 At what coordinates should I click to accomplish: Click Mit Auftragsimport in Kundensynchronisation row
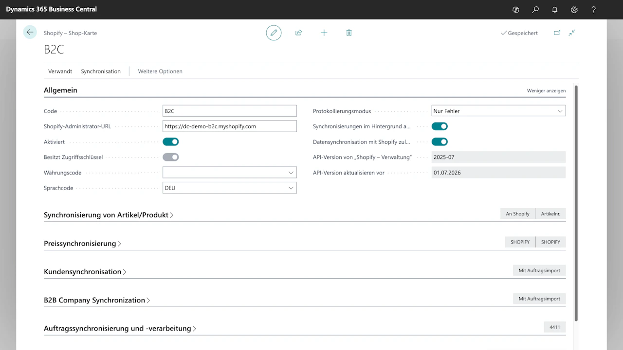click(539, 270)
